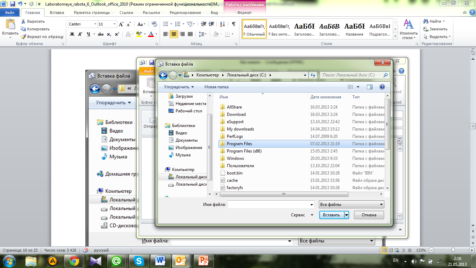Click the Sort (А-Я) icon

(x=222, y=24)
